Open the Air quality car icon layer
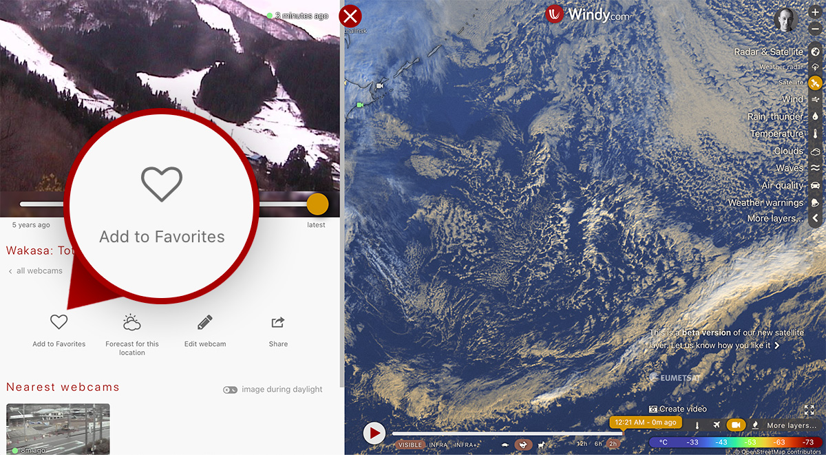Screen dimensions: 826x455 816,186
